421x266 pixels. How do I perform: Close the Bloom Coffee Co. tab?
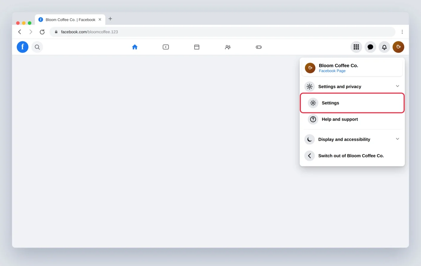(x=100, y=20)
